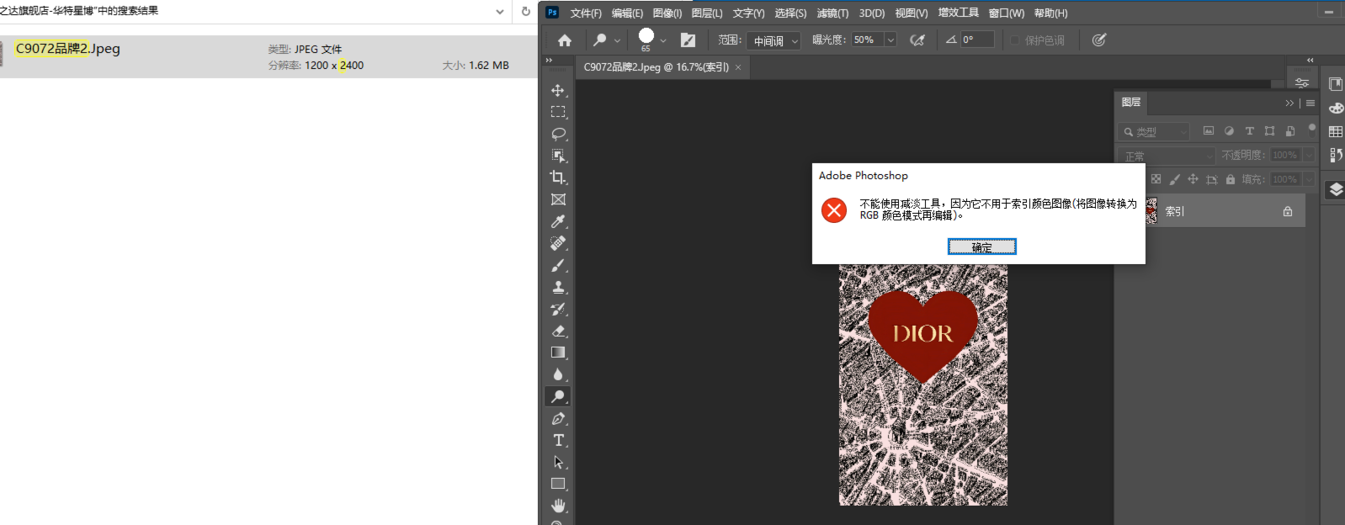
Task: Toggle the 保护色调 checkbox
Action: 1015,40
